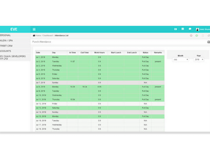Viewport: 210px width, 157px height.
Task: Click the Remarks column header
Action: [158, 53]
